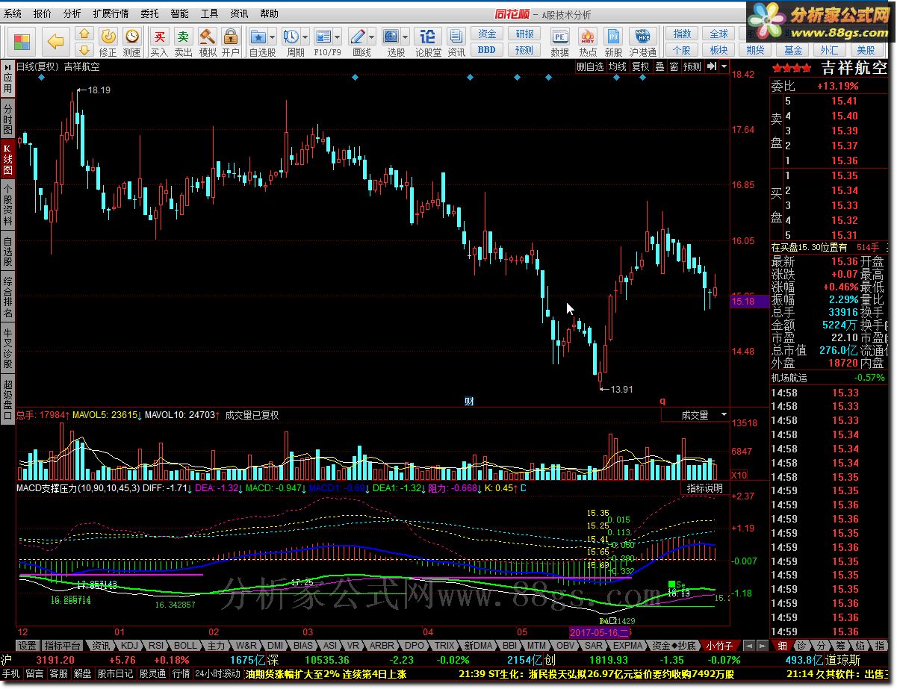Toggle the 均线 moving average display
The height and width of the screenshot is (689, 897).
click(x=617, y=66)
